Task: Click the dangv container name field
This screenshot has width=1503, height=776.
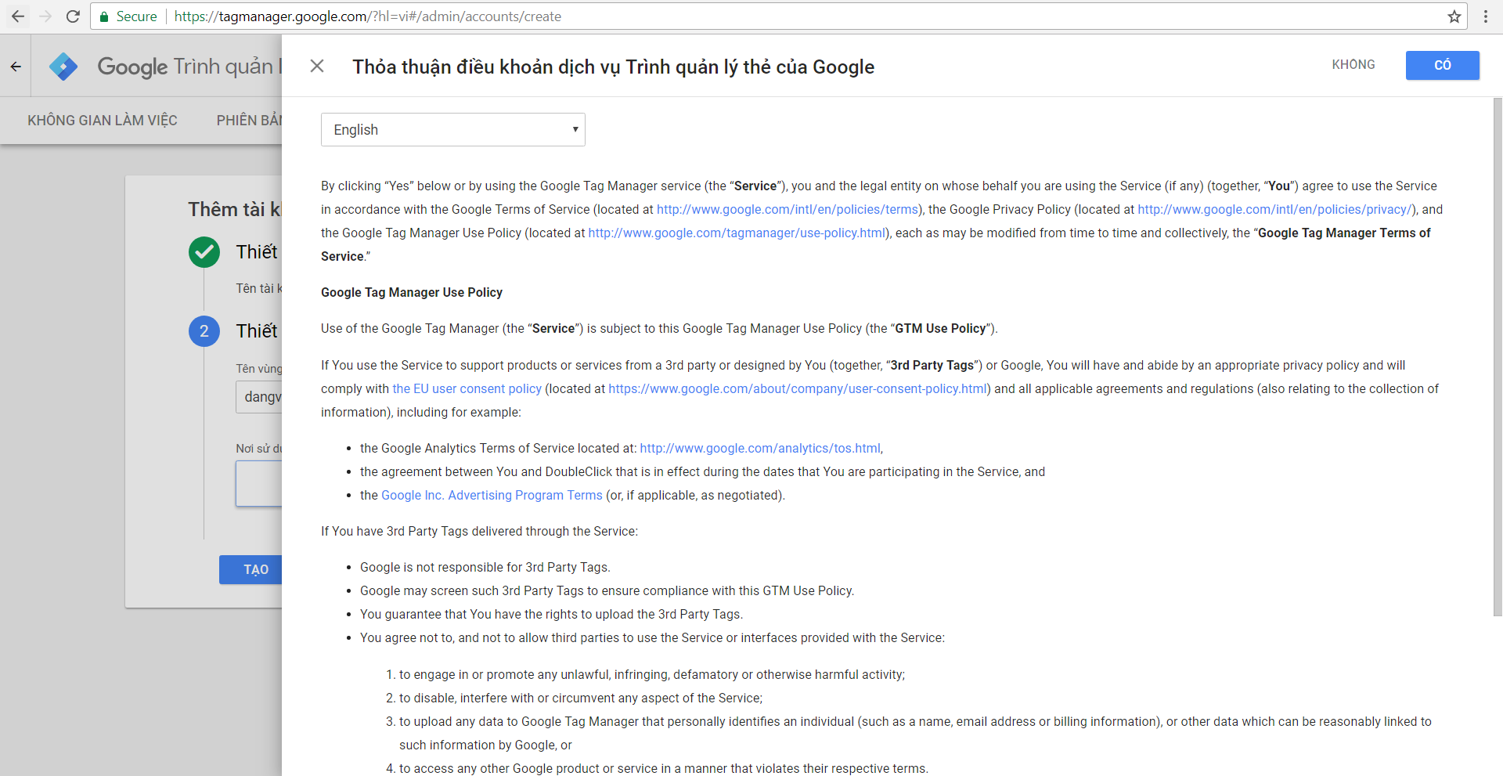Action: point(259,397)
